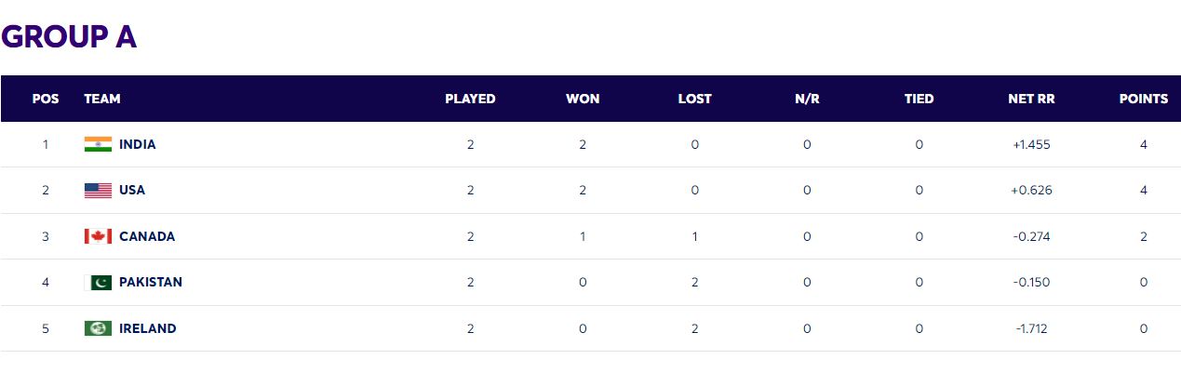Click India's net run rate +1.455

point(1031,144)
